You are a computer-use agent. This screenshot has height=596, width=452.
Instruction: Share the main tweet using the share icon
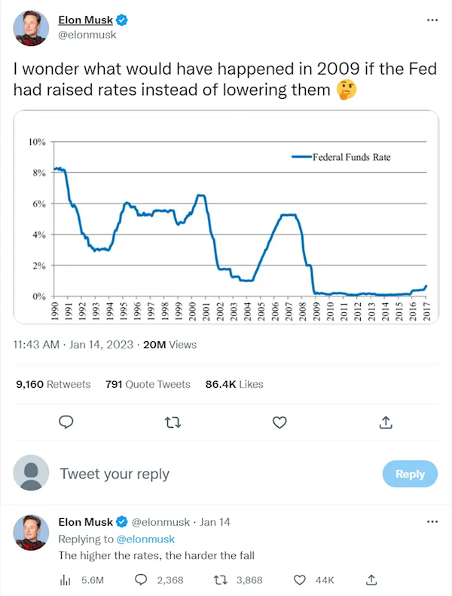386,422
